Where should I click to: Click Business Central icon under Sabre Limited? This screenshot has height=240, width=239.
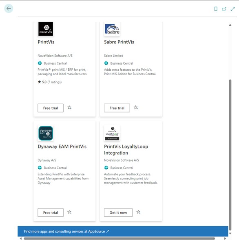[x=106, y=63]
